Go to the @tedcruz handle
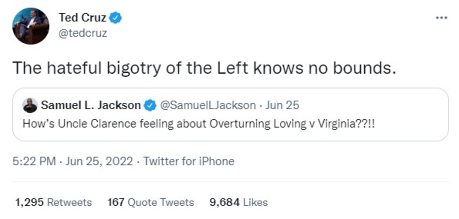The width and height of the screenshot is (459, 219). pyautogui.click(x=82, y=33)
